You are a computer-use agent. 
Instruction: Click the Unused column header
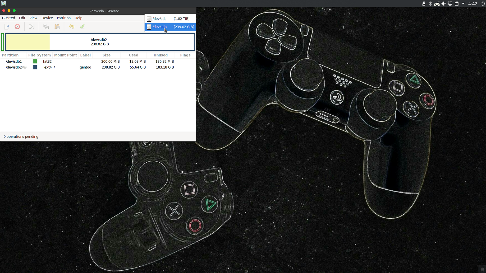pos(161,55)
